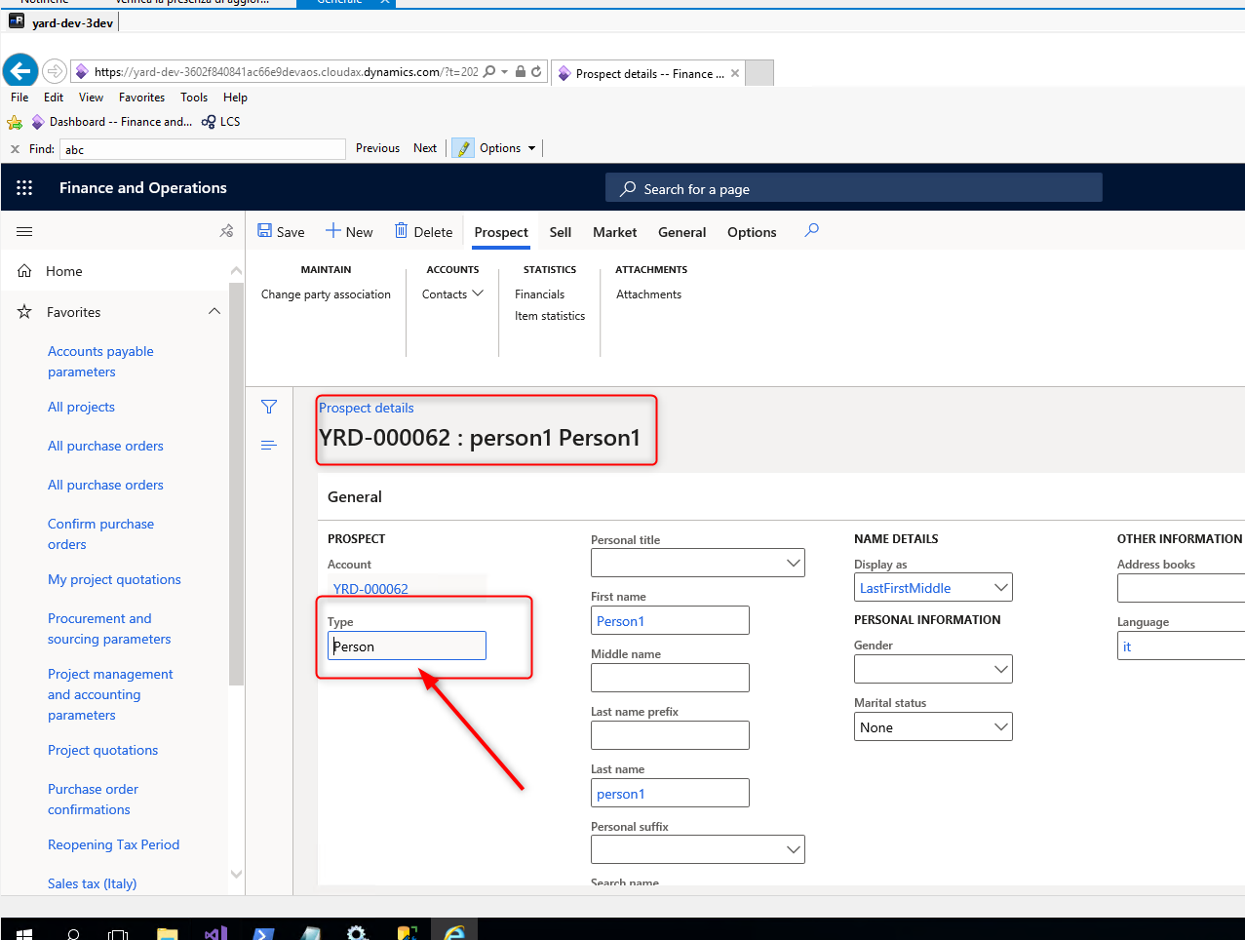Image resolution: width=1245 pixels, height=940 pixels.
Task: Open the browser Tools menu
Action: click(x=194, y=98)
